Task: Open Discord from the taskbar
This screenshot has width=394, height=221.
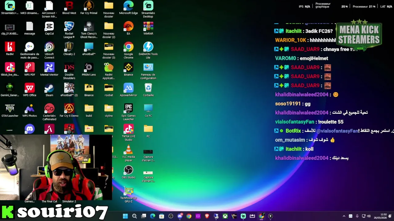Action: 180,216
